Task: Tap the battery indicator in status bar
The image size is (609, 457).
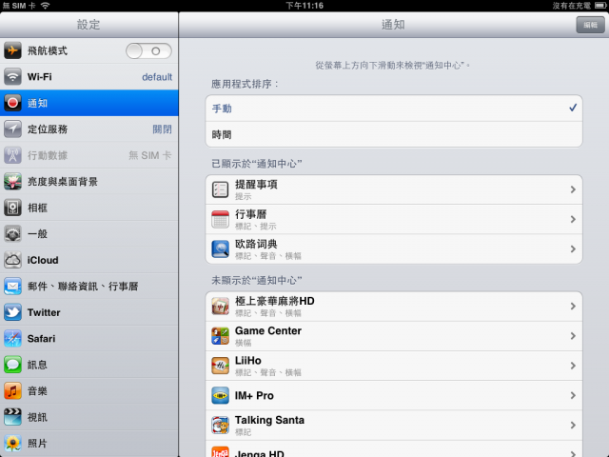Action: pyautogui.click(x=600, y=6)
